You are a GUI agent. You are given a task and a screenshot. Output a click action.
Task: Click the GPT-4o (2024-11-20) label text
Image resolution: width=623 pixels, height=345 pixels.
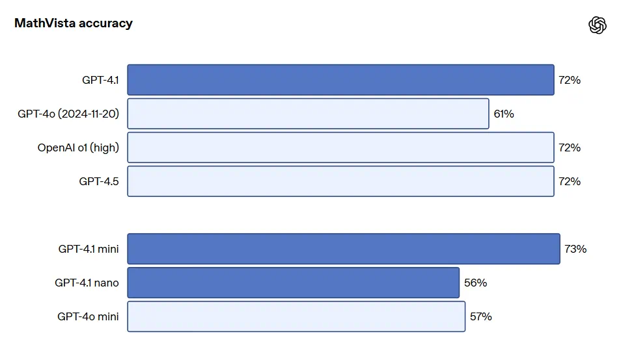point(68,114)
